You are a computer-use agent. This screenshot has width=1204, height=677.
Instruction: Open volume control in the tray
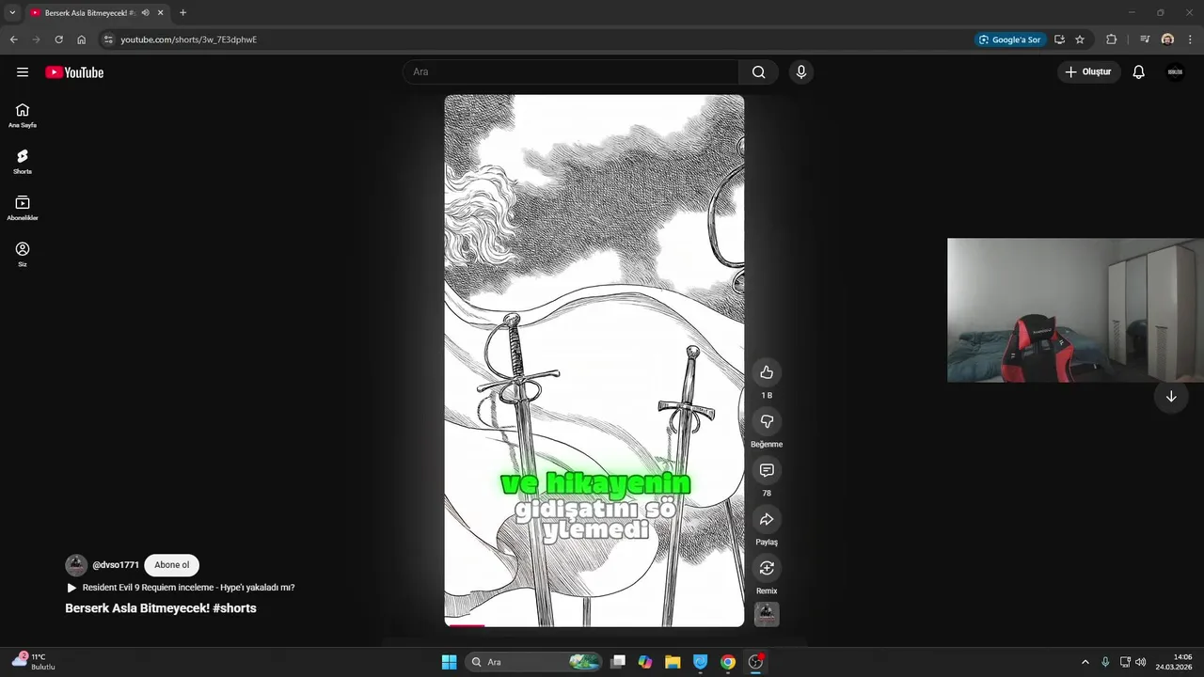1141,662
